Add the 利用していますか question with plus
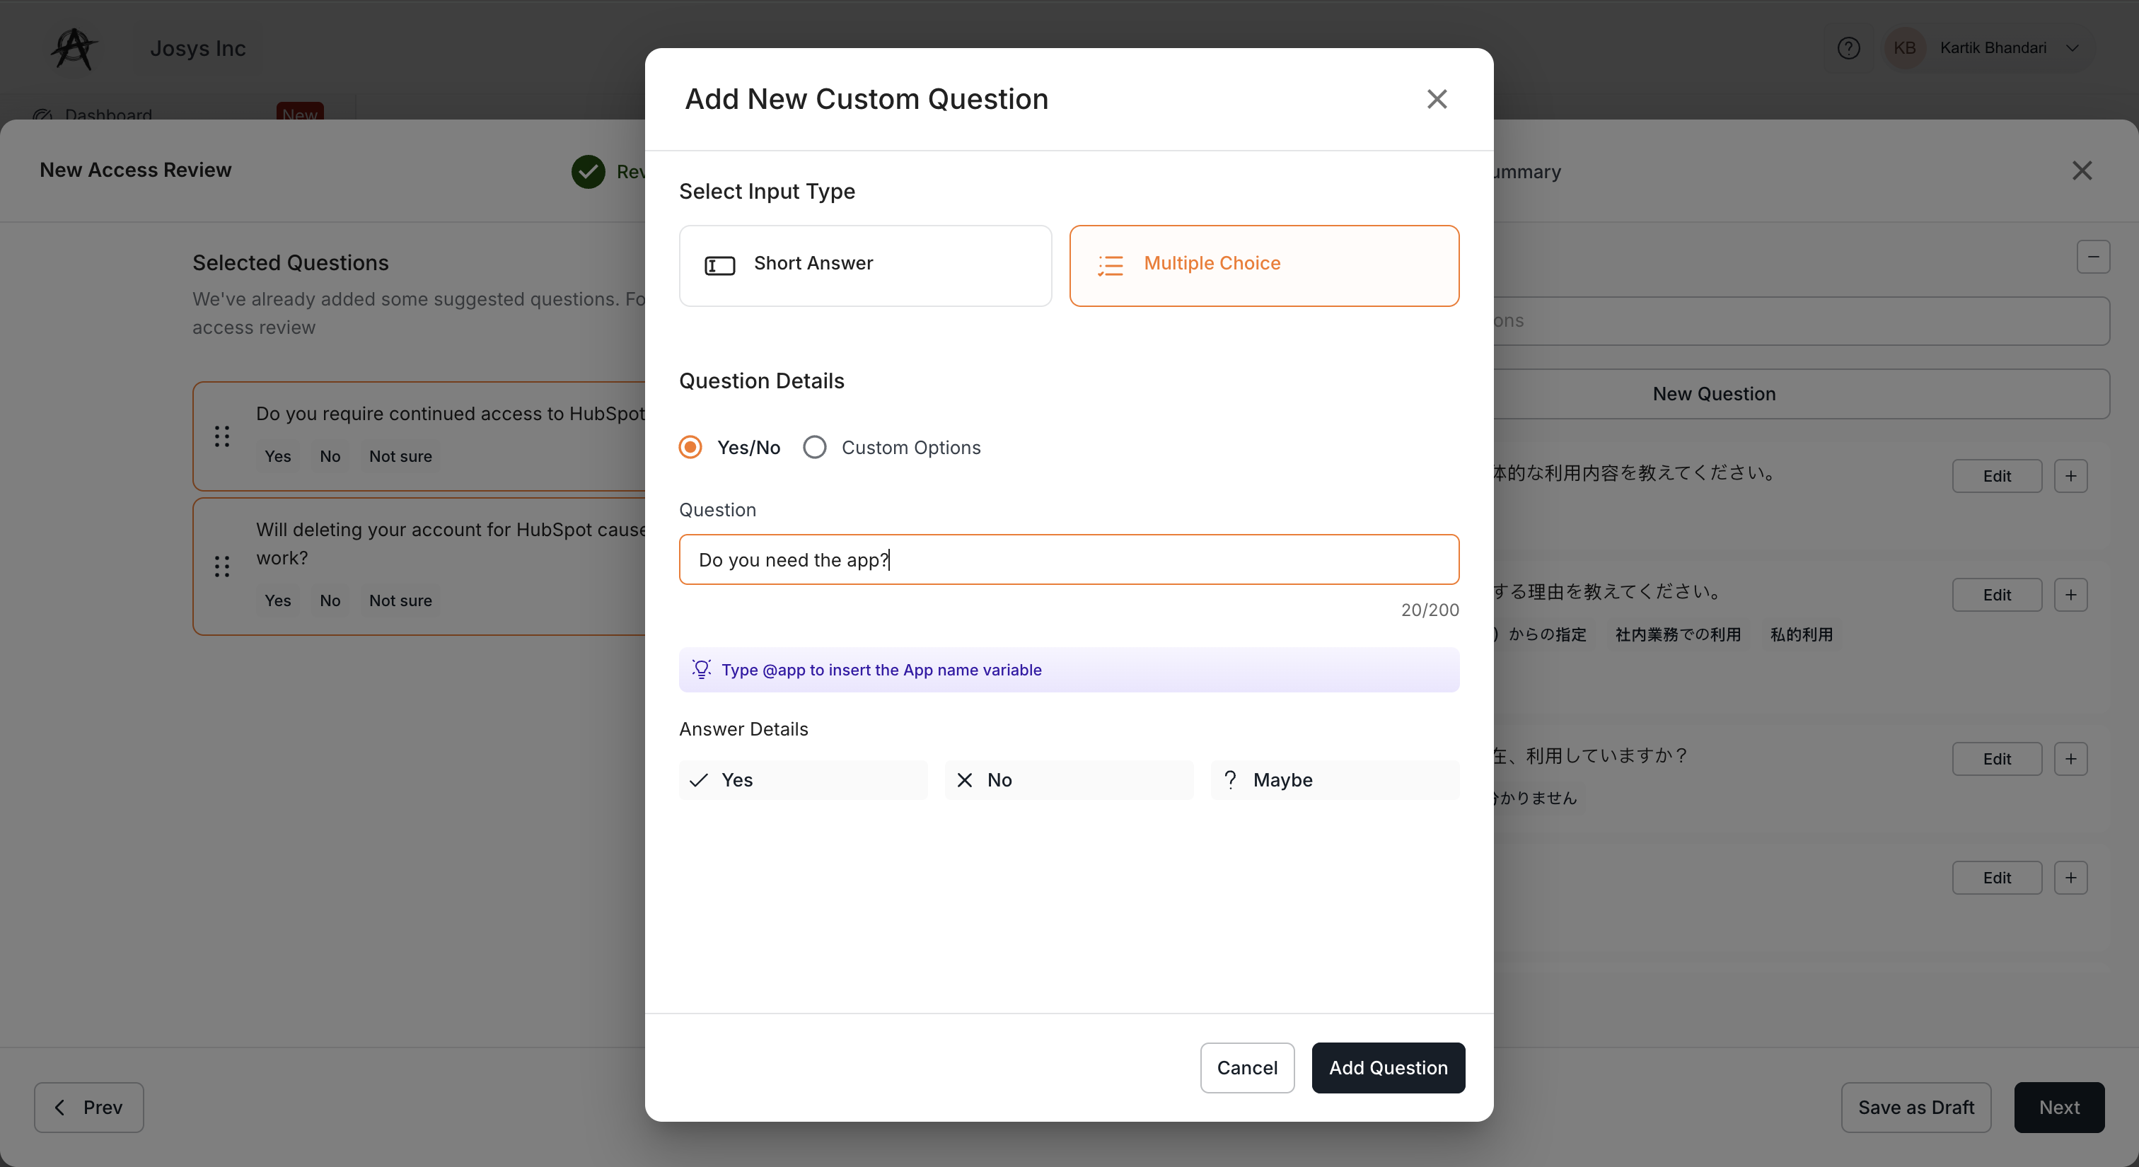Screen dimensions: 2139x1167 (2071, 759)
